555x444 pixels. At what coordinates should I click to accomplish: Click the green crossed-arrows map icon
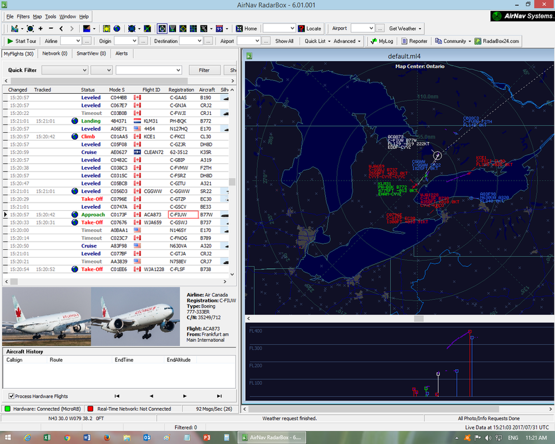coord(147,29)
